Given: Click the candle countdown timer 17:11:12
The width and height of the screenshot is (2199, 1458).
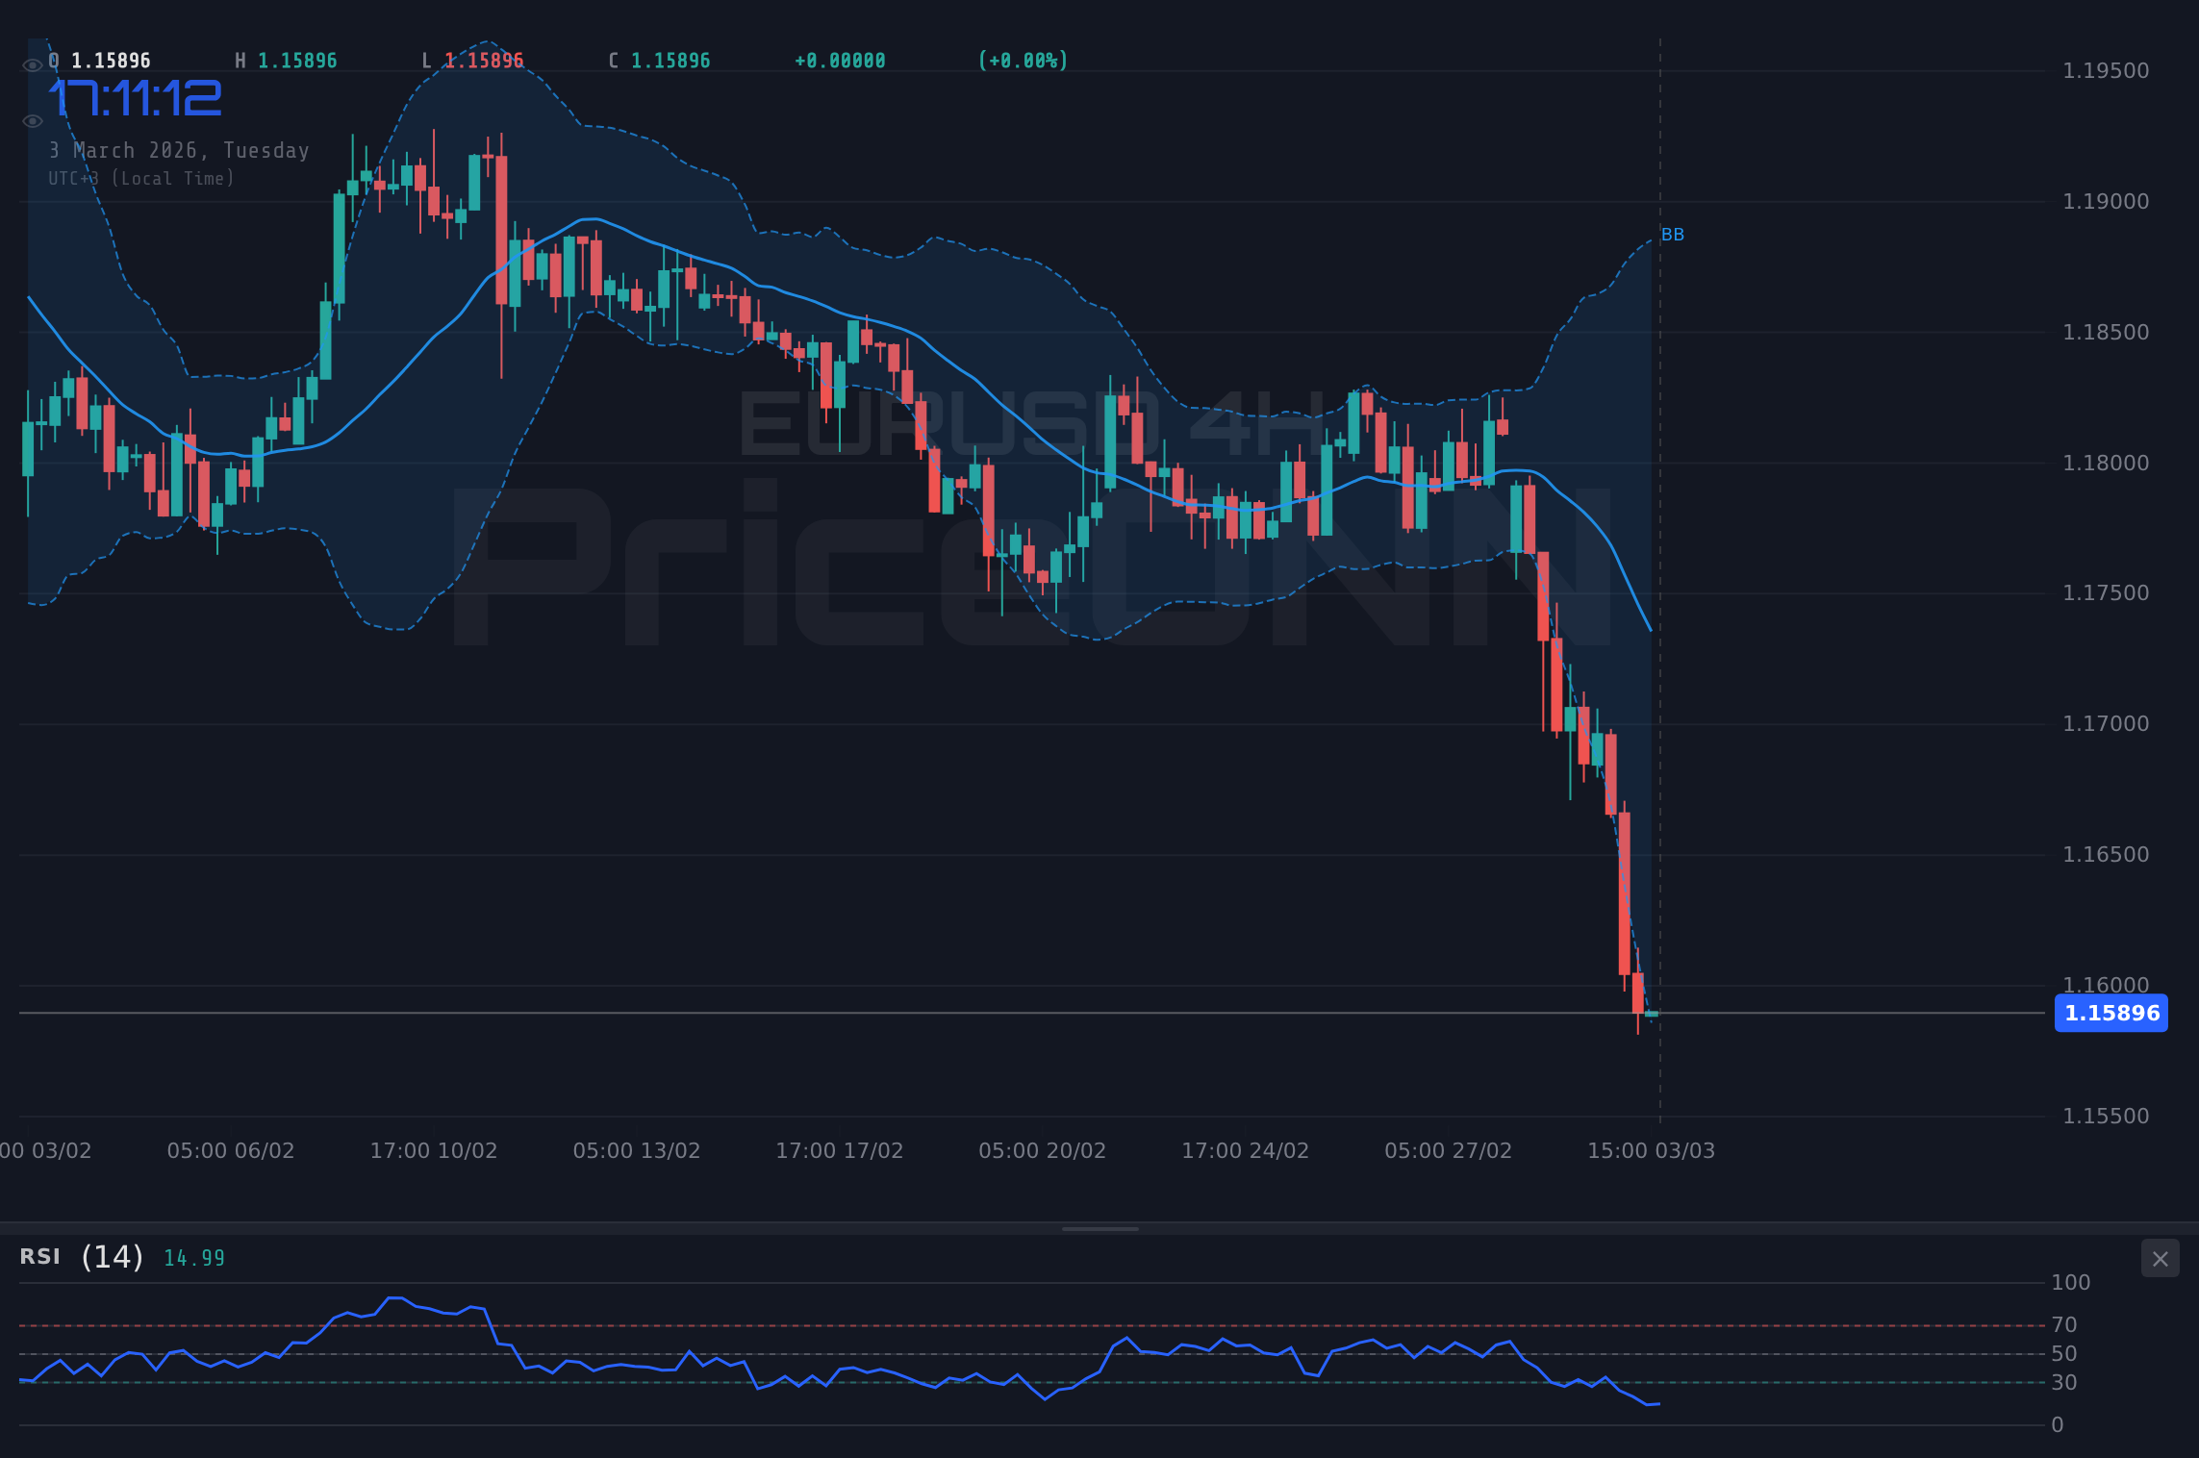Looking at the screenshot, I should click(x=135, y=95).
